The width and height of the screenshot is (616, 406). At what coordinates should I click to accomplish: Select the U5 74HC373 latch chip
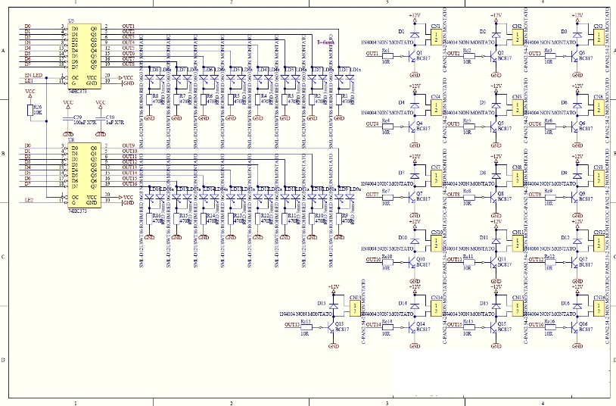click(x=84, y=56)
